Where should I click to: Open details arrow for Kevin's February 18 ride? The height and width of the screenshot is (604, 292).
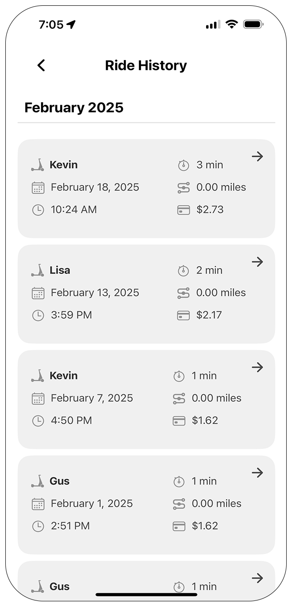pyautogui.click(x=257, y=156)
